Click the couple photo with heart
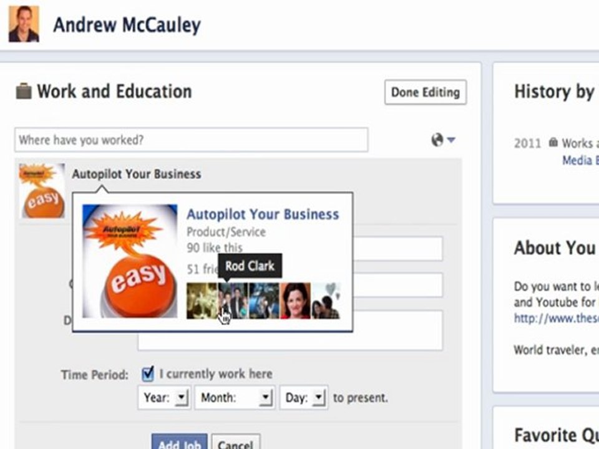 point(326,301)
